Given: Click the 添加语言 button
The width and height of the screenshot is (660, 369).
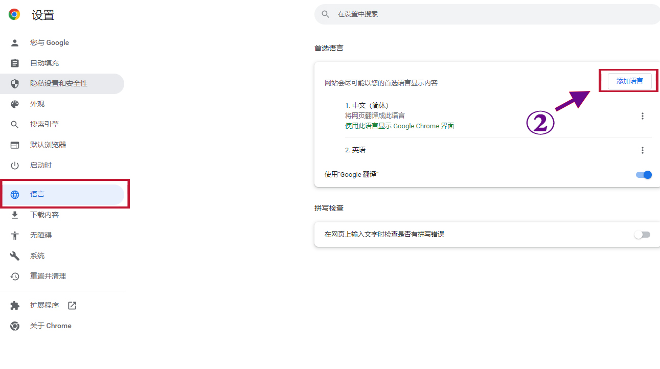Looking at the screenshot, I should coord(628,81).
